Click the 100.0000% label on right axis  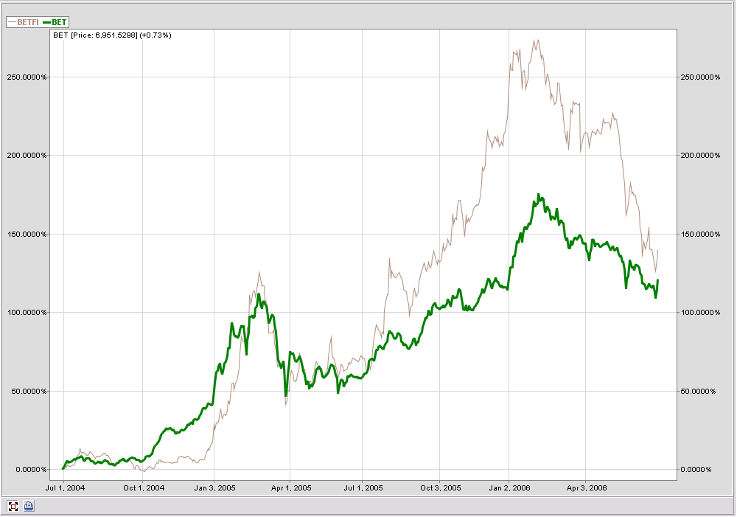pyautogui.click(x=699, y=313)
